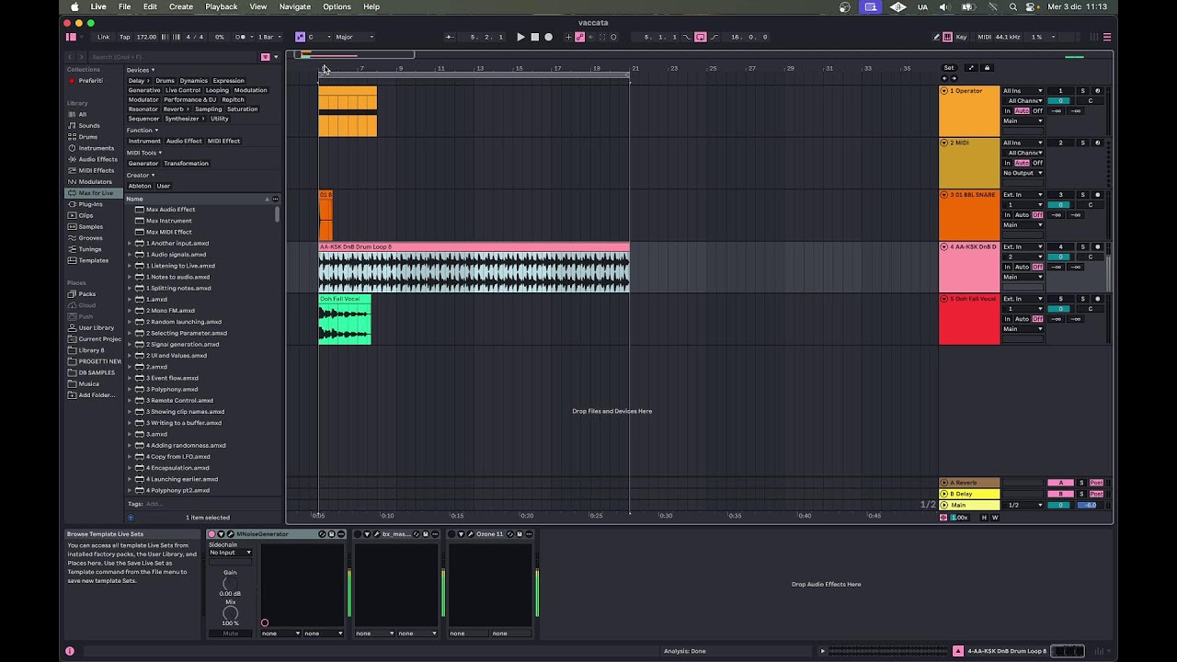Collapse the Creator filter group
The height and width of the screenshot is (662, 1177).
click(141, 175)
